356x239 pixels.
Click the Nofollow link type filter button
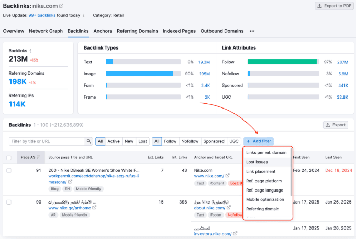pos(190,141)
